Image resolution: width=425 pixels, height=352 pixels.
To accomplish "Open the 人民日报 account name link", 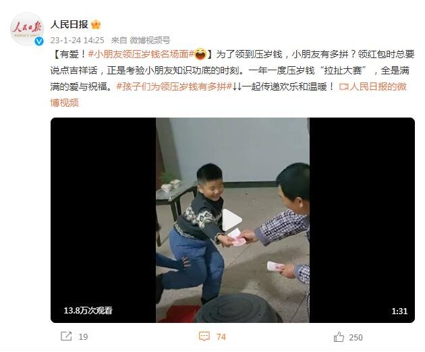I will 69,24.
